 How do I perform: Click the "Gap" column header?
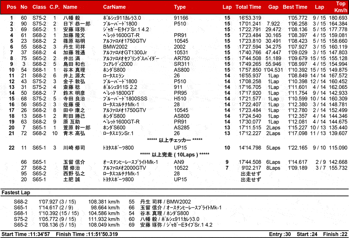(273, 7)
